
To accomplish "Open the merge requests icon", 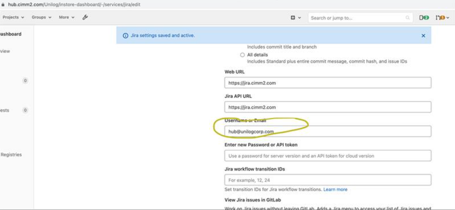I will tap(440, 18).
